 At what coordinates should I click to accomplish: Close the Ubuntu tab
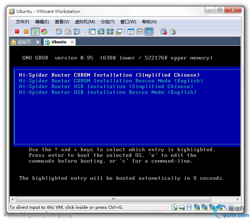(x=72, y=42)
